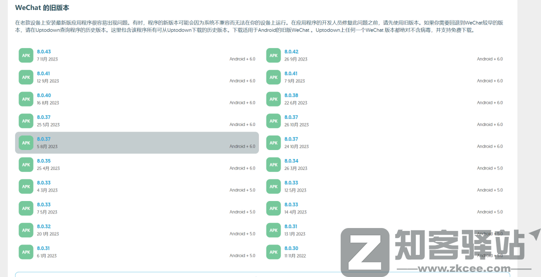Image resolution: width=541 pixels, height=277 pixels.
Task: Click the 8.0.33 link dated 4 3月 2023
Action: click(44, 183)
